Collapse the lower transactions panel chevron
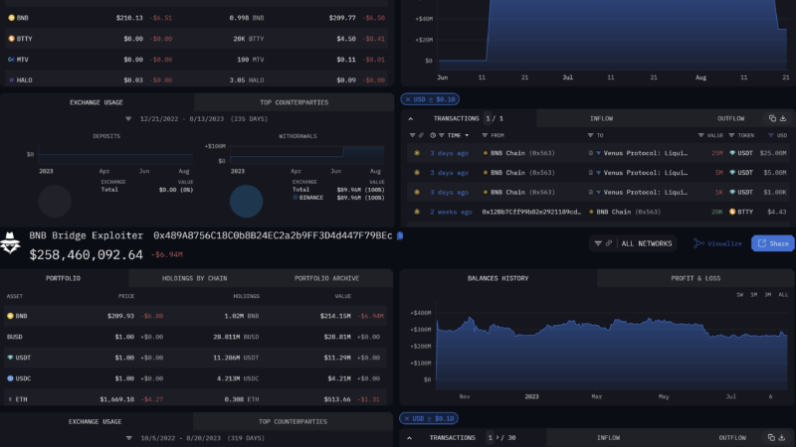Image resolution: width=796 pixels, height=447 pixels. pyautogui.click(x=409, y=438)
